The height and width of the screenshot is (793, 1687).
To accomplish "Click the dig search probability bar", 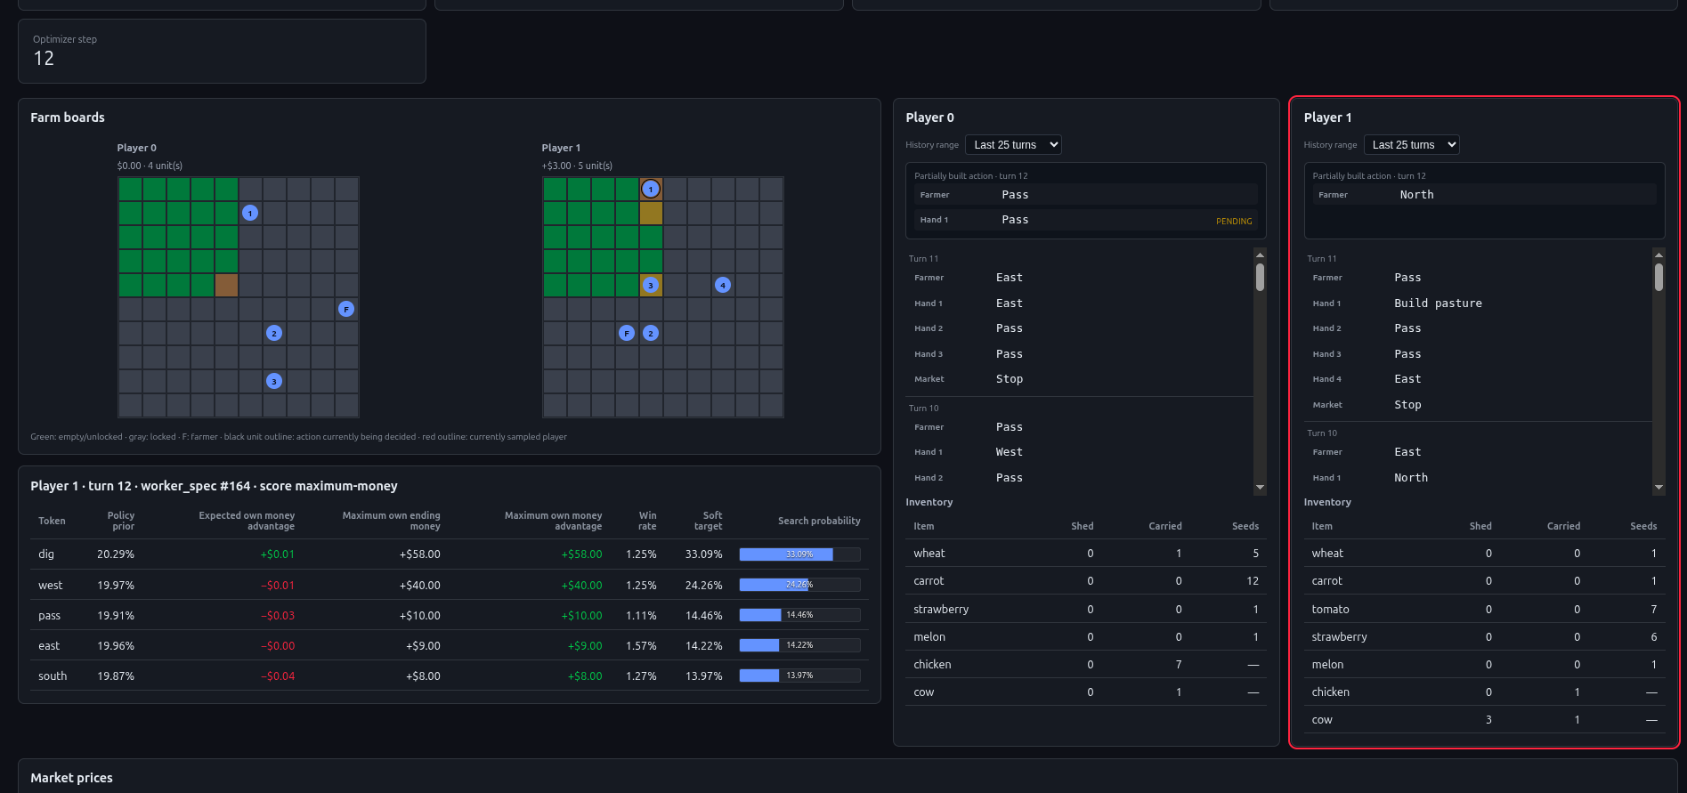I will click(x=799, y=554).
